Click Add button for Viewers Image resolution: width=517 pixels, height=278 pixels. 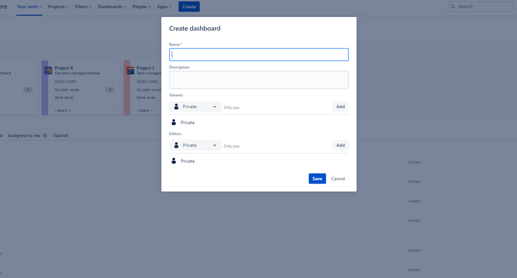point(340,107)
